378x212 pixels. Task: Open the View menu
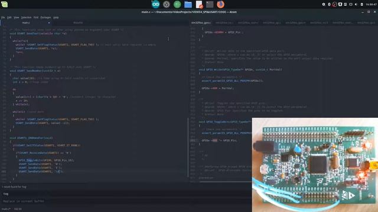click(16, 17)
